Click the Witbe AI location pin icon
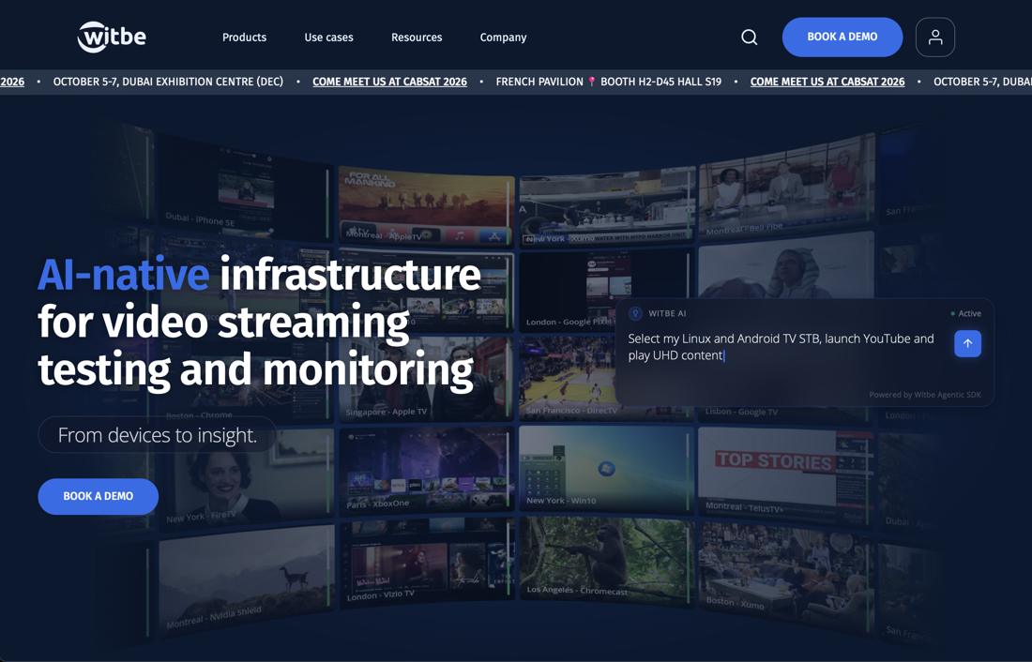1032x662 pixels. pos(635,314)
